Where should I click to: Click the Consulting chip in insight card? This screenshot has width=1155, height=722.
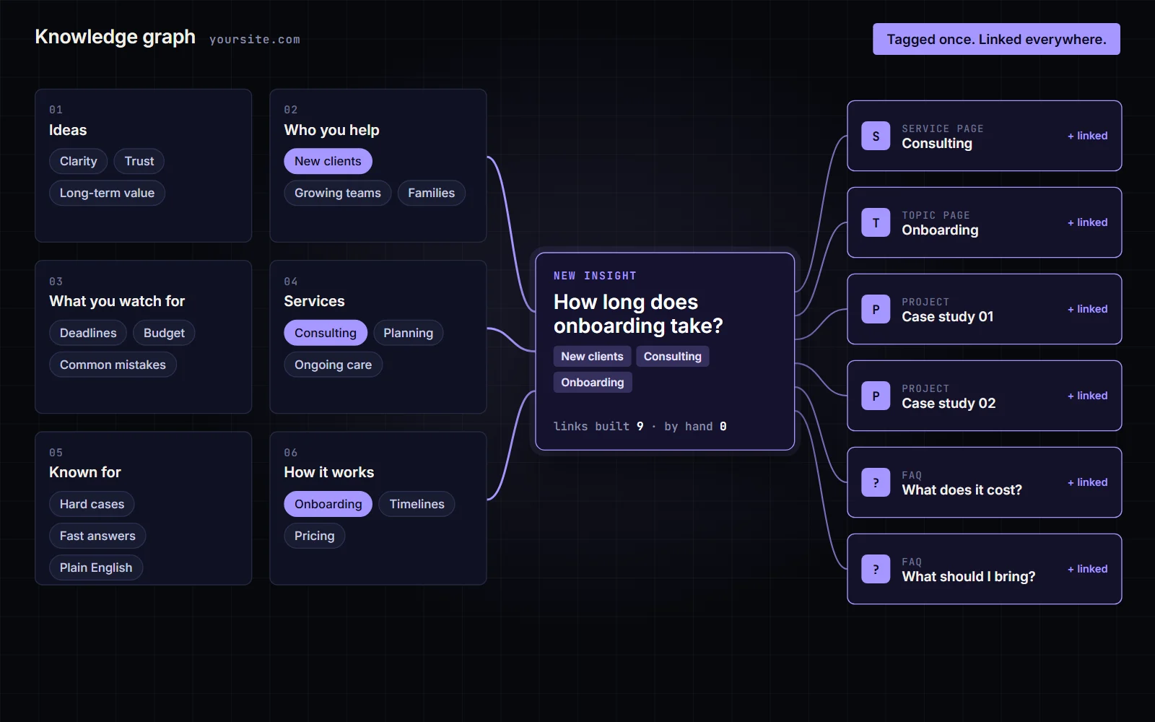click(672, 356)
